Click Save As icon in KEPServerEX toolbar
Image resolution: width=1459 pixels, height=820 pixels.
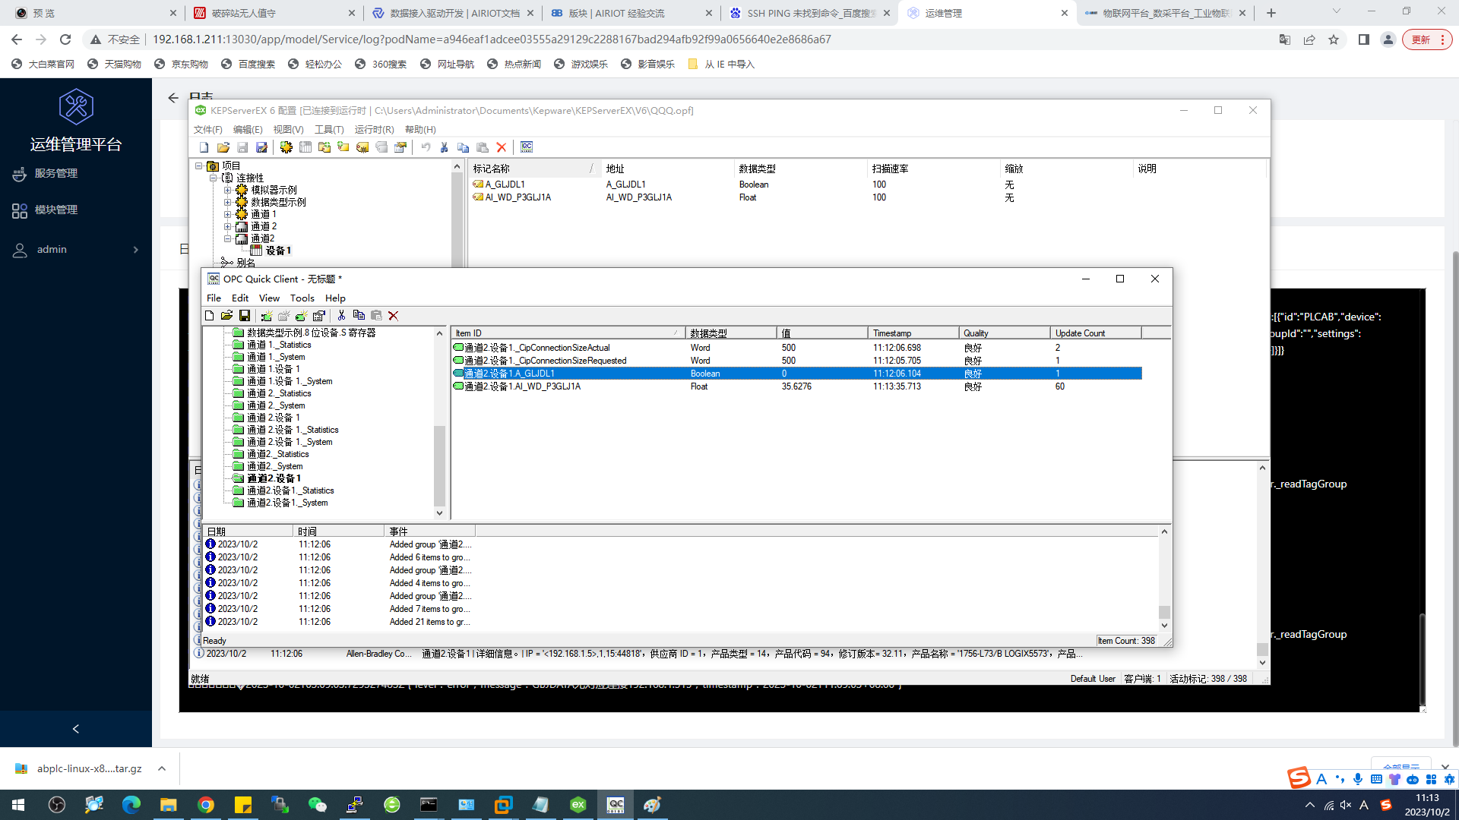[x=261, y=147]
